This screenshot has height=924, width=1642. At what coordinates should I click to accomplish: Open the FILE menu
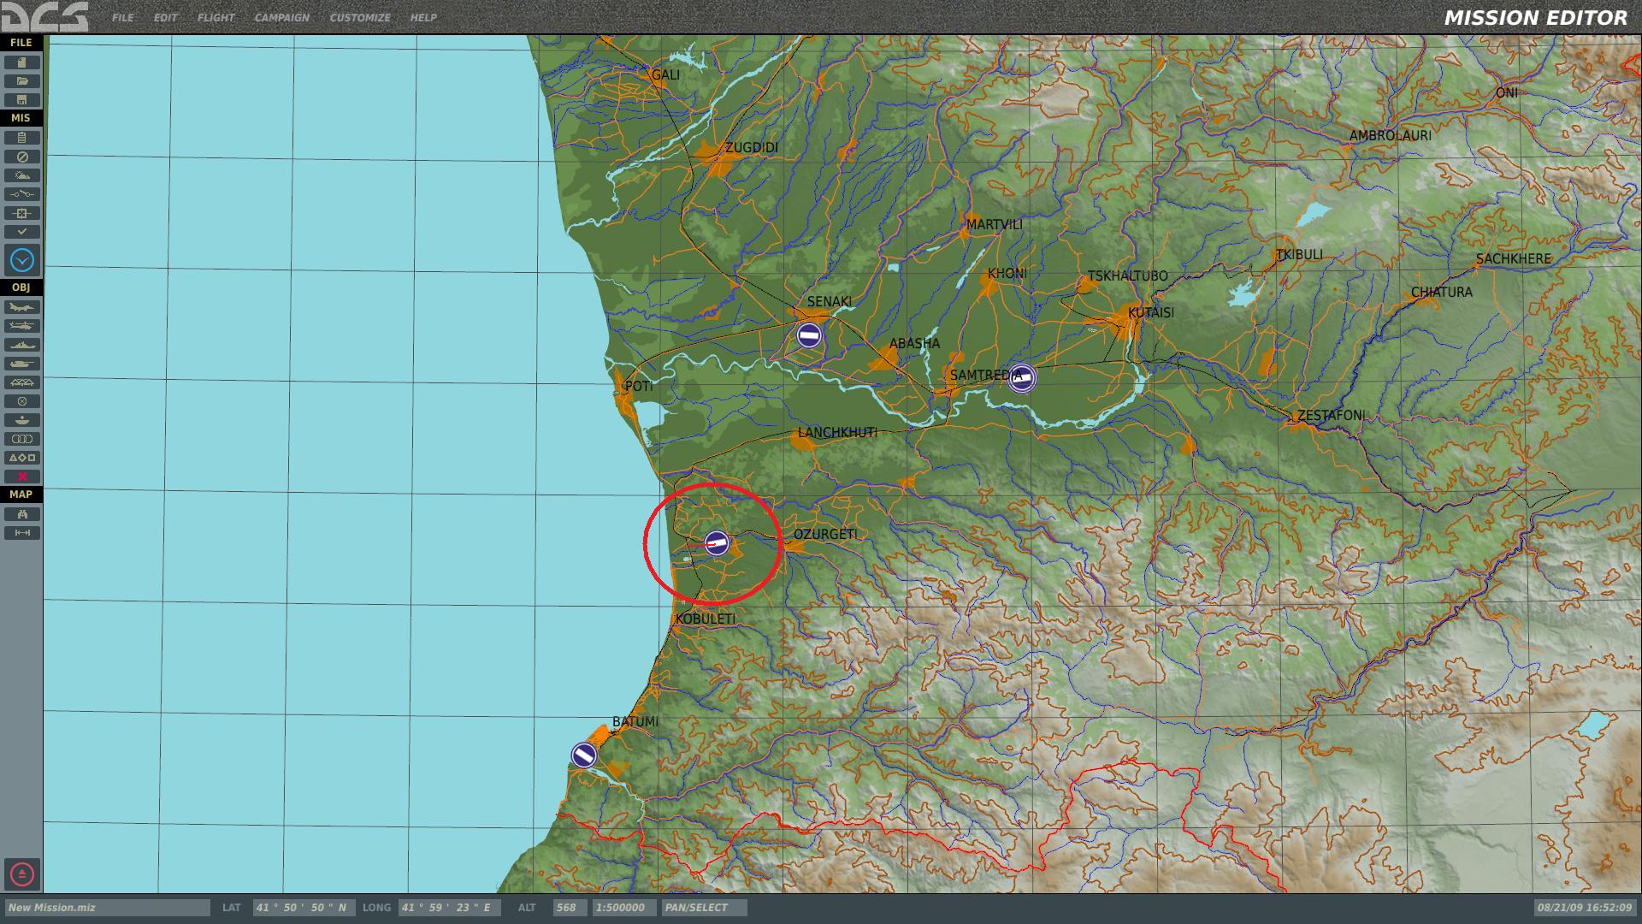point(122,17)
